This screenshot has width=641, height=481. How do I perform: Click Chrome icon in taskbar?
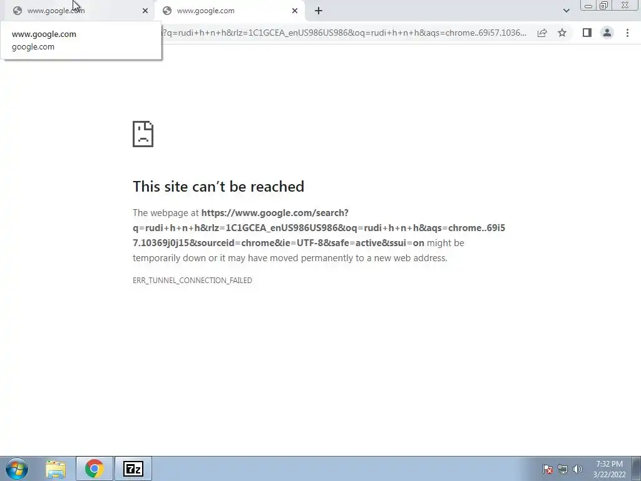[x=95, y=468]
